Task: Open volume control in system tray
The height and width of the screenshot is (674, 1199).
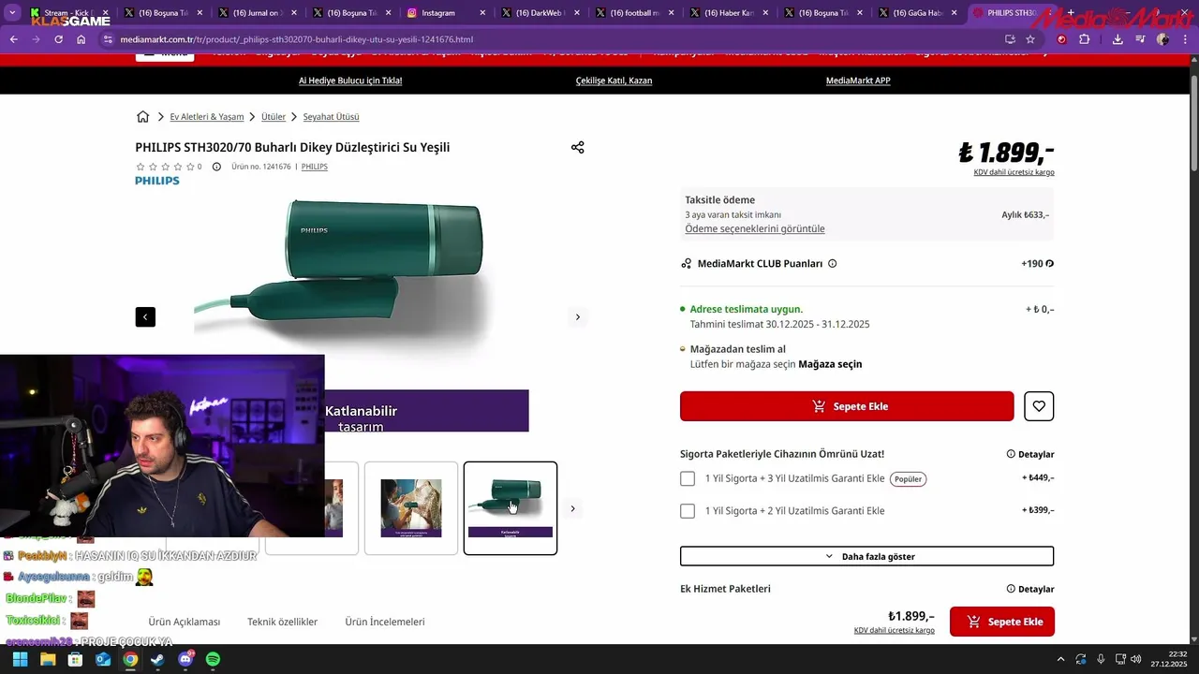Action: (x=1136, y=659)
